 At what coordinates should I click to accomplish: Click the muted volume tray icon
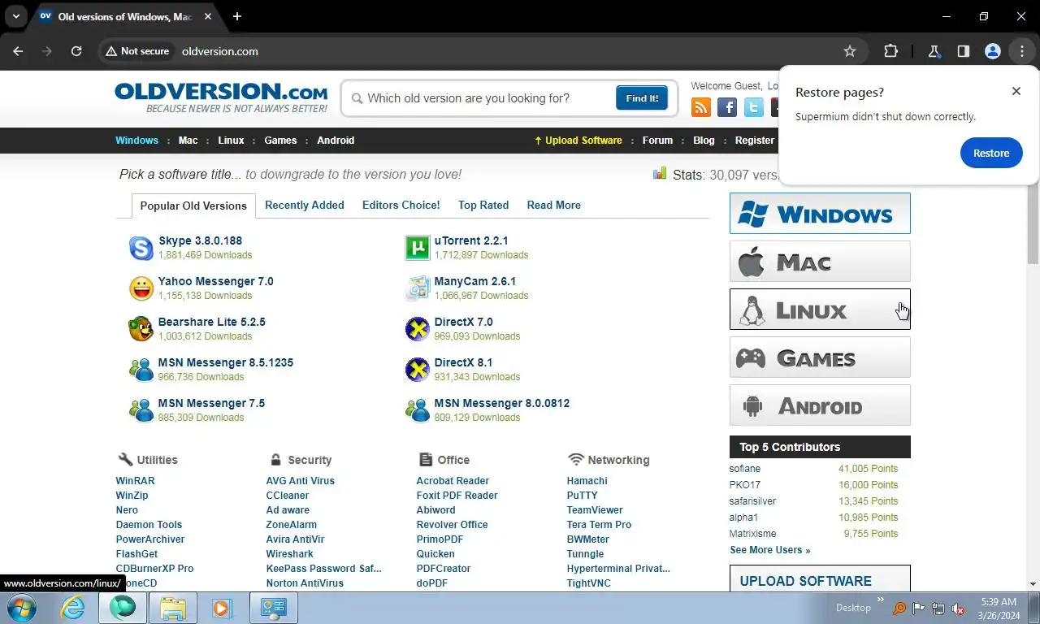click(958, 609)
